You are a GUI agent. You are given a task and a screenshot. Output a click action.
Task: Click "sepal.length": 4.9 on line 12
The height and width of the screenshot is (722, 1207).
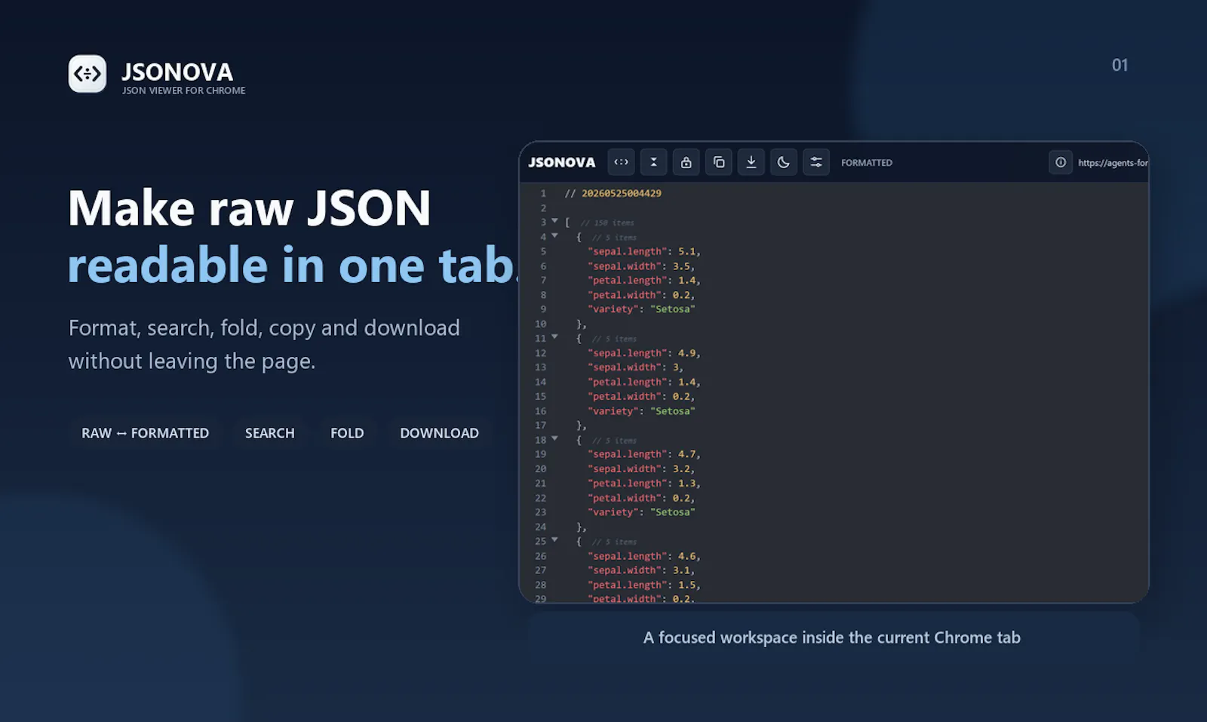click(x=644, y=353)
